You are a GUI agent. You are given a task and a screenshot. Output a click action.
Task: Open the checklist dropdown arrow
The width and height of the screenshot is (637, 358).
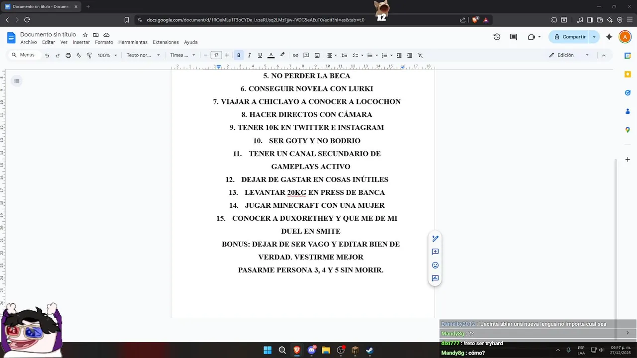click(x=362, y=55)
